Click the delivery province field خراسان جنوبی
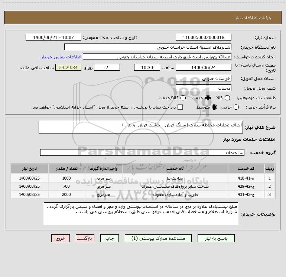Screen dimensions: 286x277 click(204, 78)
